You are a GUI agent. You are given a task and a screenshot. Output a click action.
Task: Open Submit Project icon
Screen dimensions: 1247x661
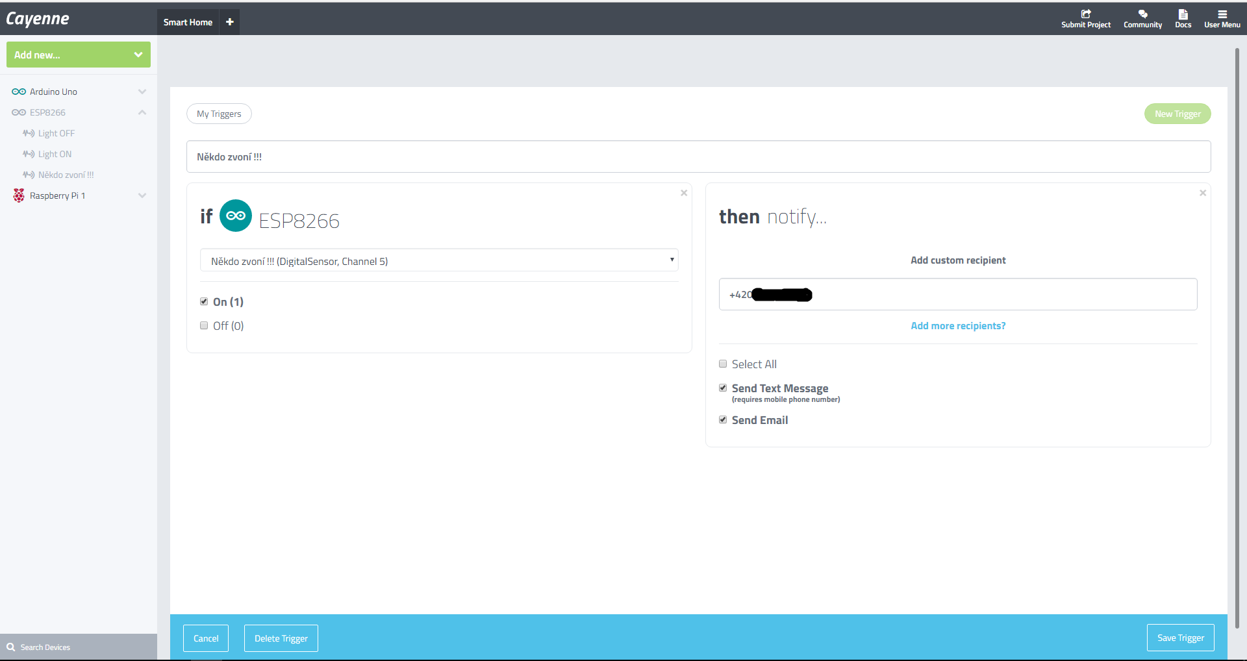1086,14
